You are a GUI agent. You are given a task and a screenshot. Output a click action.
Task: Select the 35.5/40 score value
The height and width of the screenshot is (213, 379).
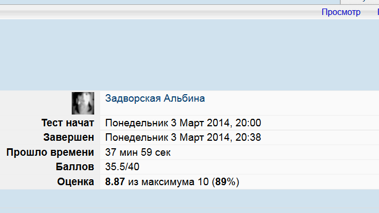point(122,167)
